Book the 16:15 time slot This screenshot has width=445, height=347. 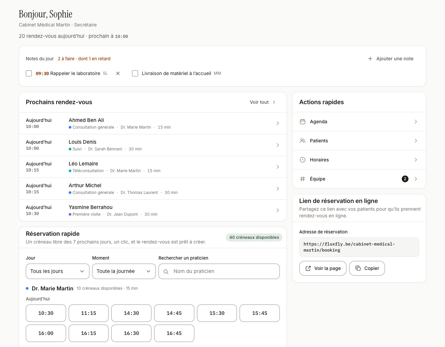88,333
